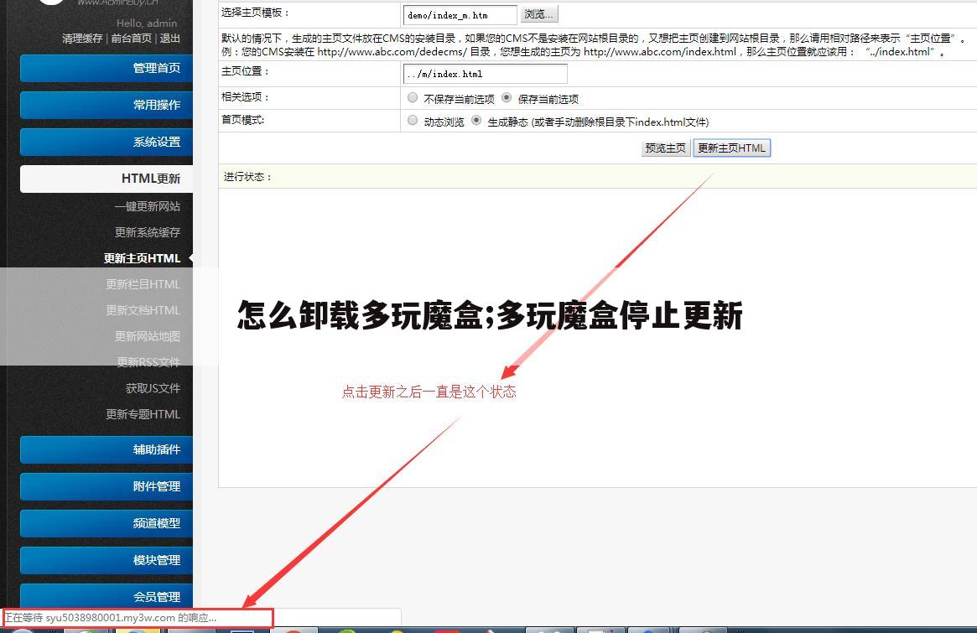Select 不保存当前选项 radio button

(x=413, y=98)
